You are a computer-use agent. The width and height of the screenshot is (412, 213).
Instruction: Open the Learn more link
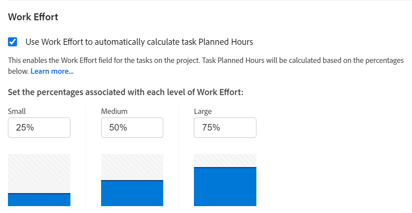pyautogui.click(x=52, y=71)
